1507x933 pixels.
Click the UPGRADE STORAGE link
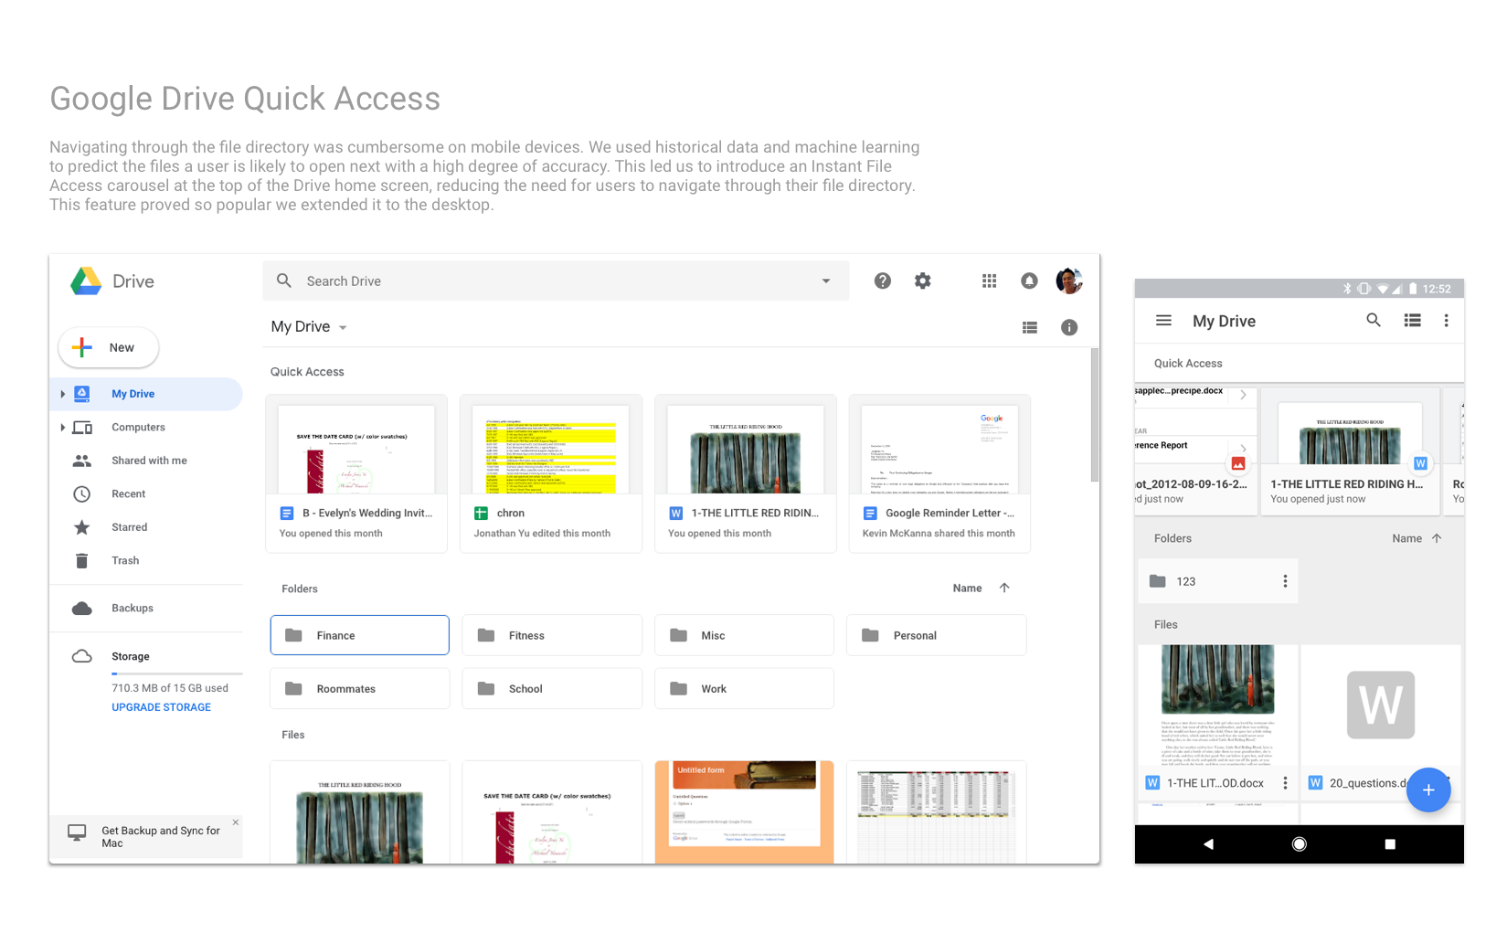(x=161, y=707)
